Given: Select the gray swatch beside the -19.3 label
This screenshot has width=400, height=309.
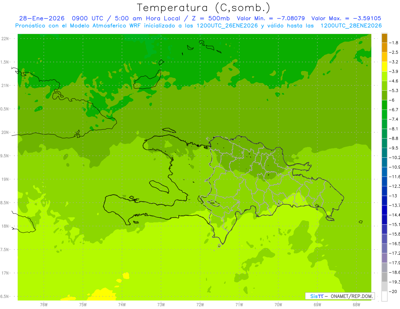Looking at the screenshot, I should pyautogui.click(x=384, y=277).
